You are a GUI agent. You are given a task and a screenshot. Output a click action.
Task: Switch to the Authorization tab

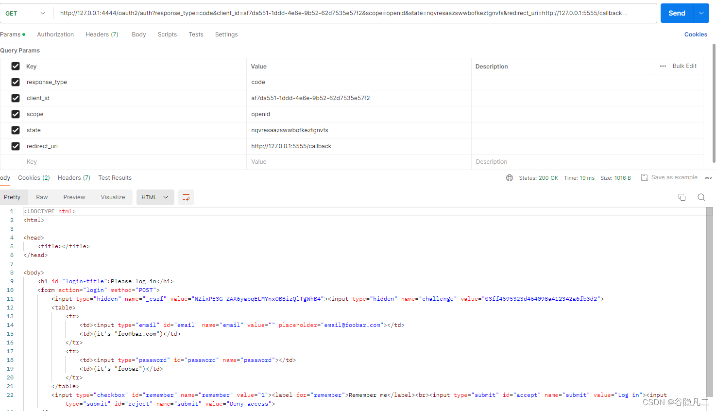point(55,34)
